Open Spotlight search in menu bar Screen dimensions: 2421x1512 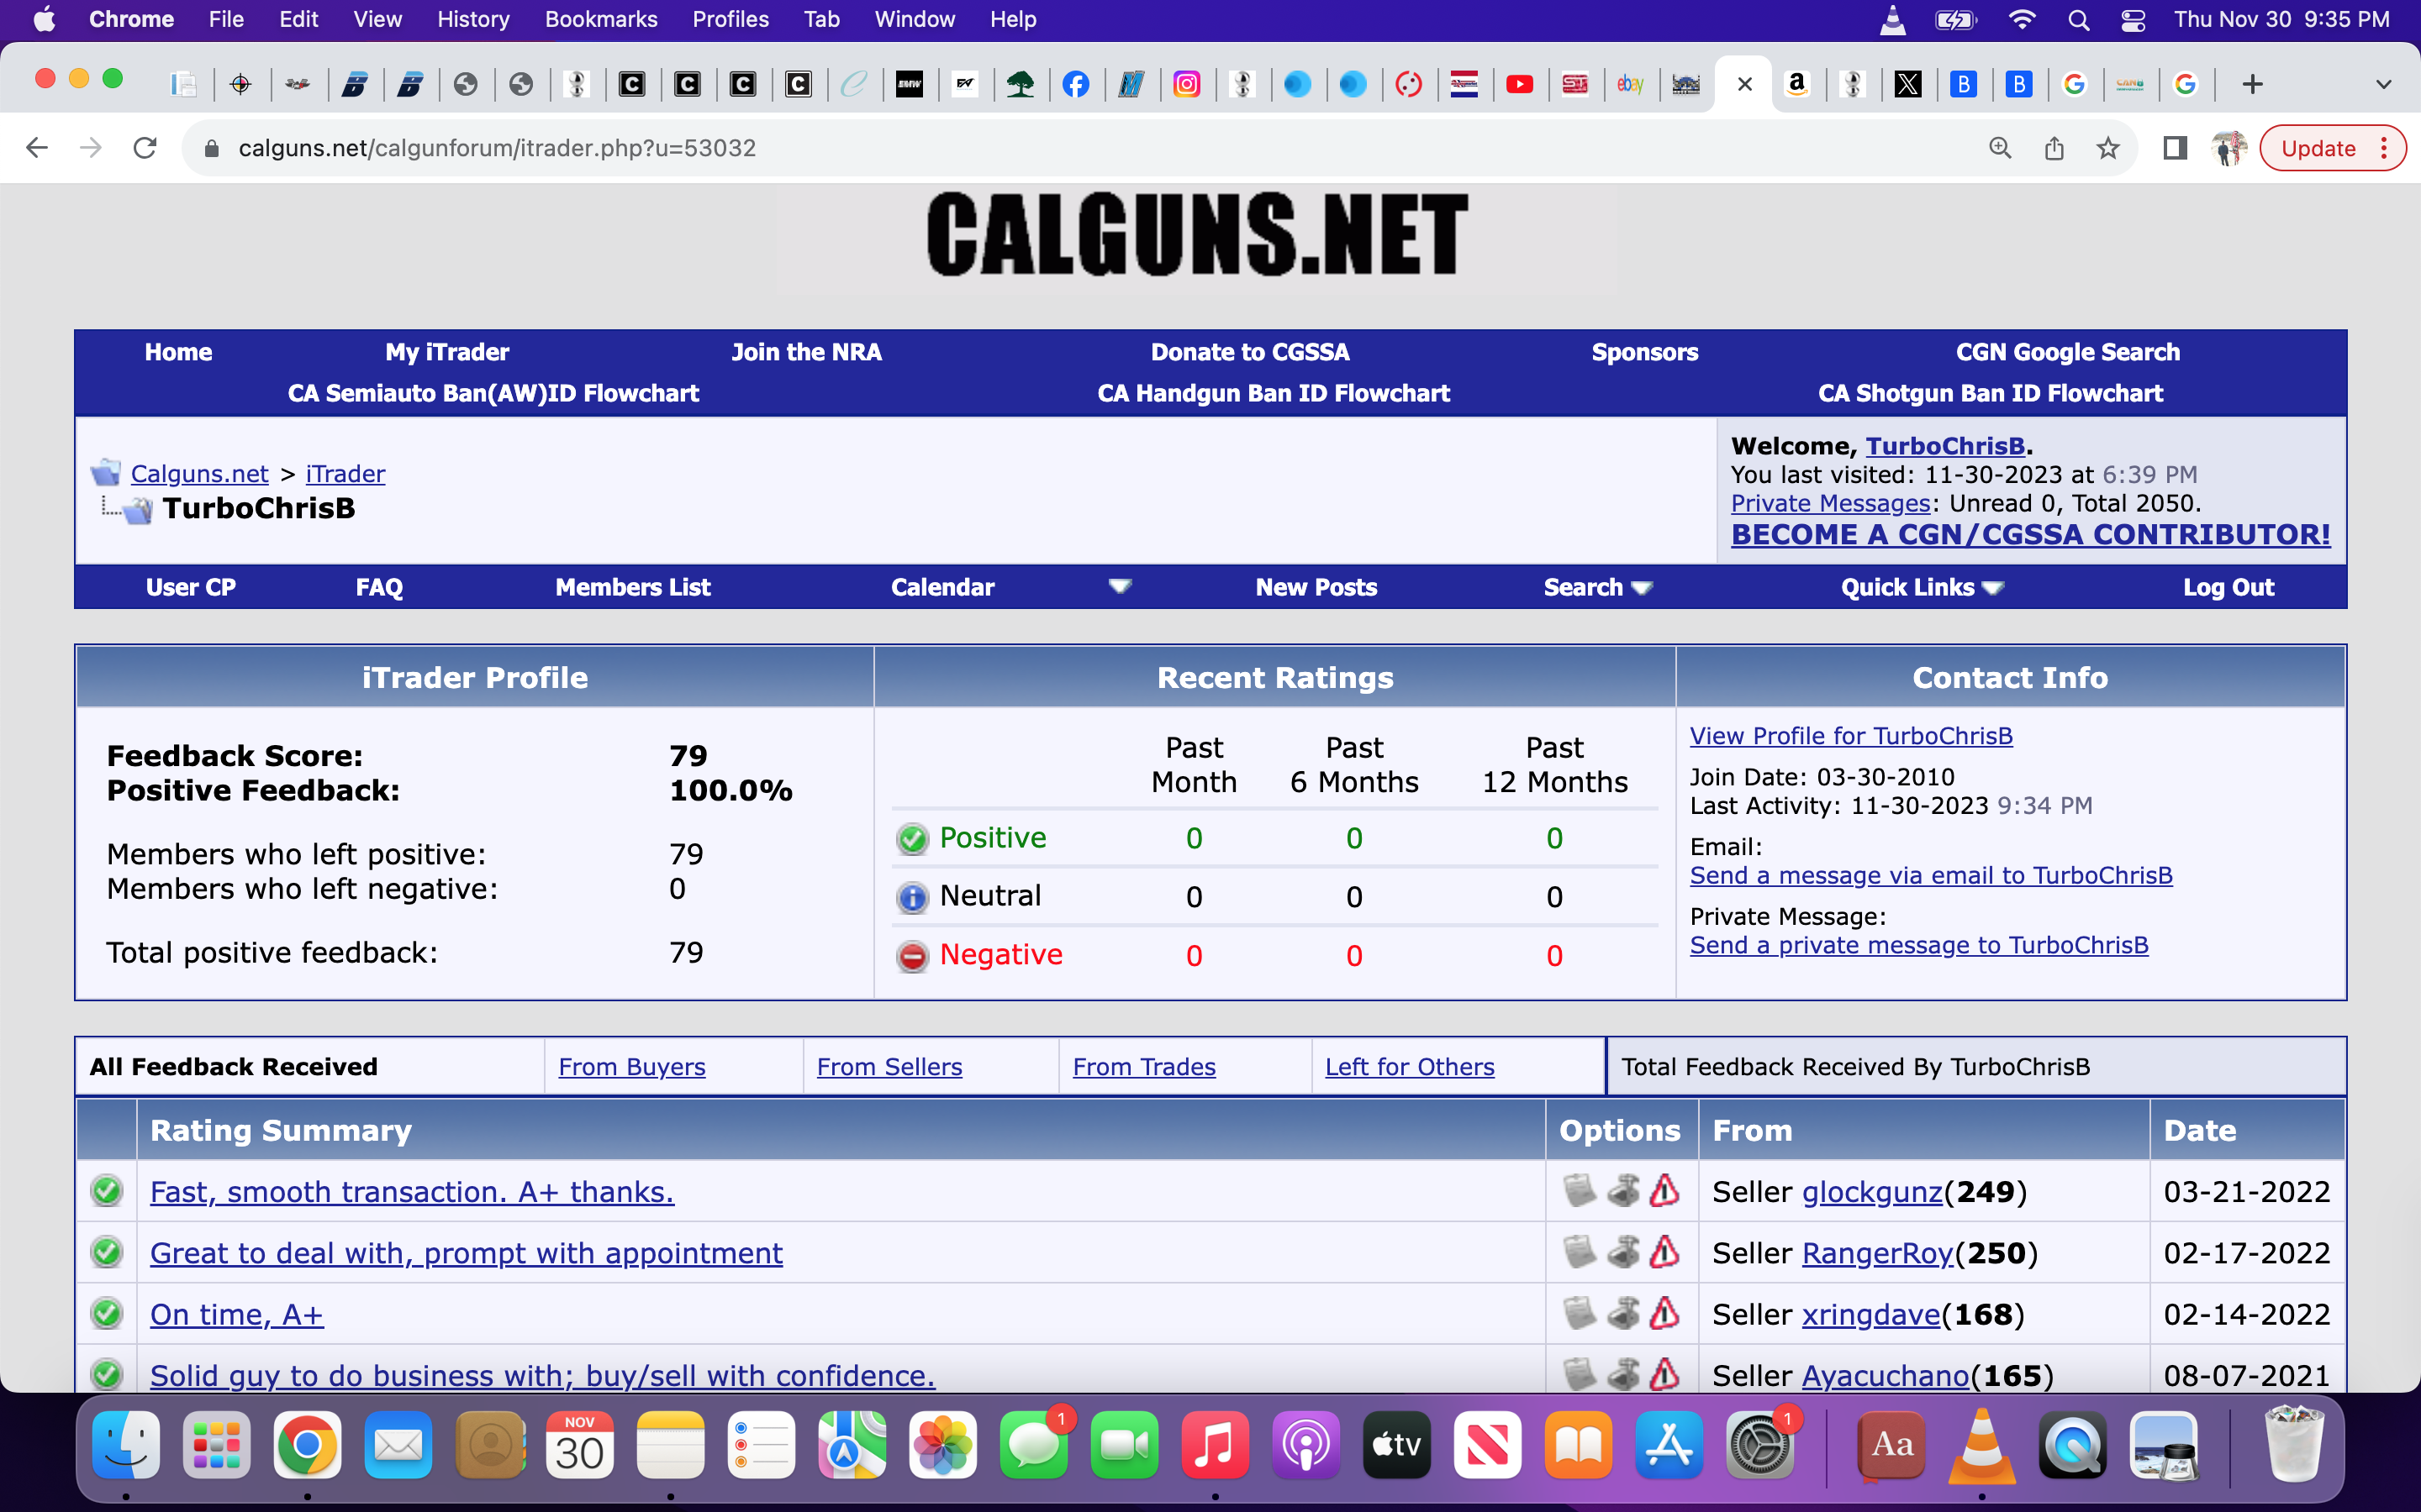[x=2078, y=20]
